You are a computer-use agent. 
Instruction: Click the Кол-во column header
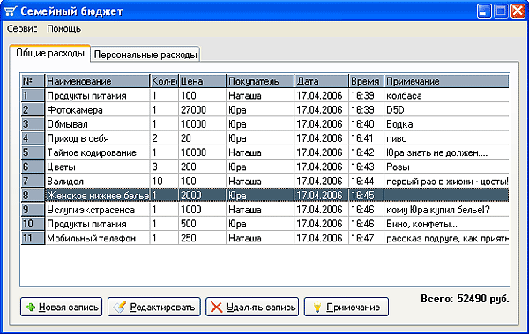pyautogui.click(x=164, y=81)
